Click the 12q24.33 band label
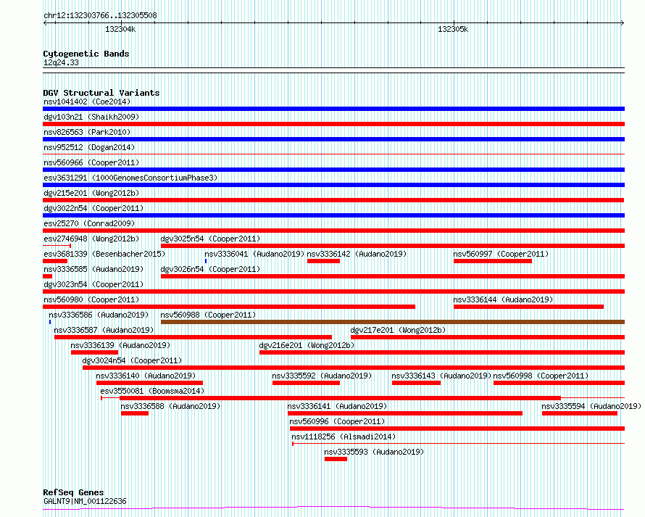The width and height of the screenshot is (645, 517). (x=61, y=62)
